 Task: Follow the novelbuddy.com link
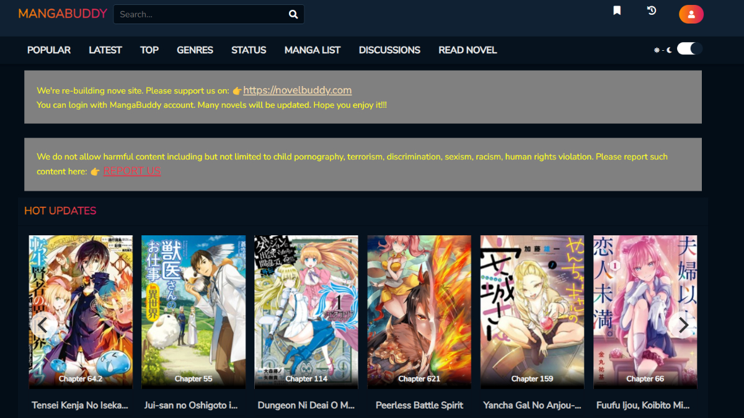pyautogui.click(x=297, y=90)
